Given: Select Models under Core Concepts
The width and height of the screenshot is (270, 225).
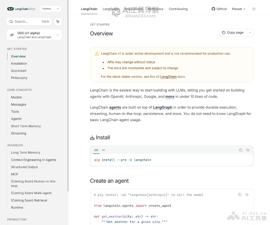Looking at the screenshot, I should tap(16, 97).
